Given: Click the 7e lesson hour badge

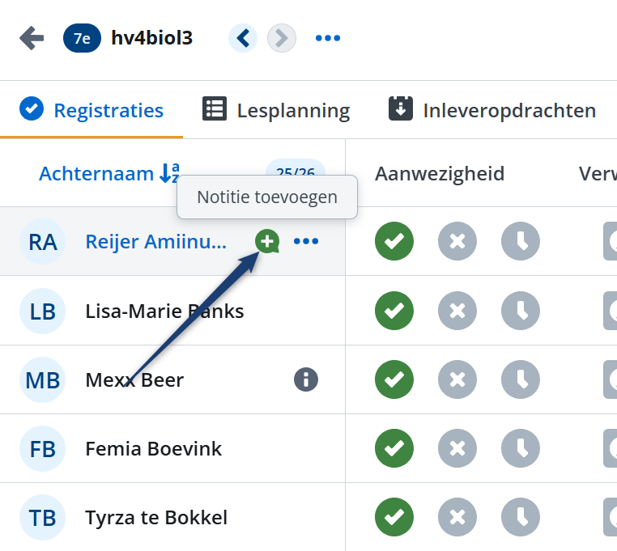Looking at the screenshot, I should coord(82,38).
